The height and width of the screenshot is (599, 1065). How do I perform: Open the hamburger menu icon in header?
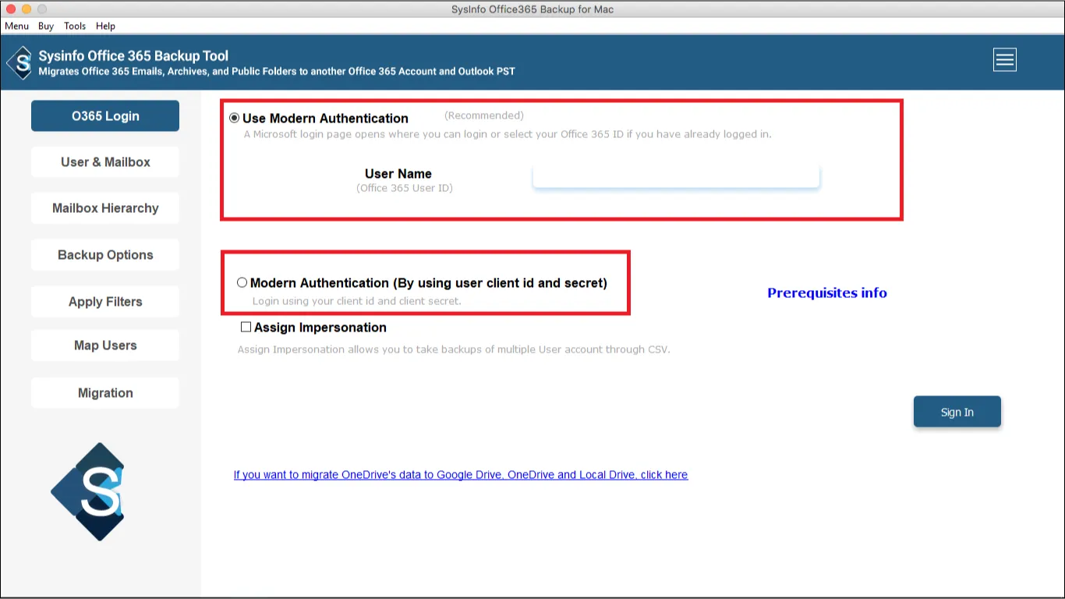pos(1004,60)
